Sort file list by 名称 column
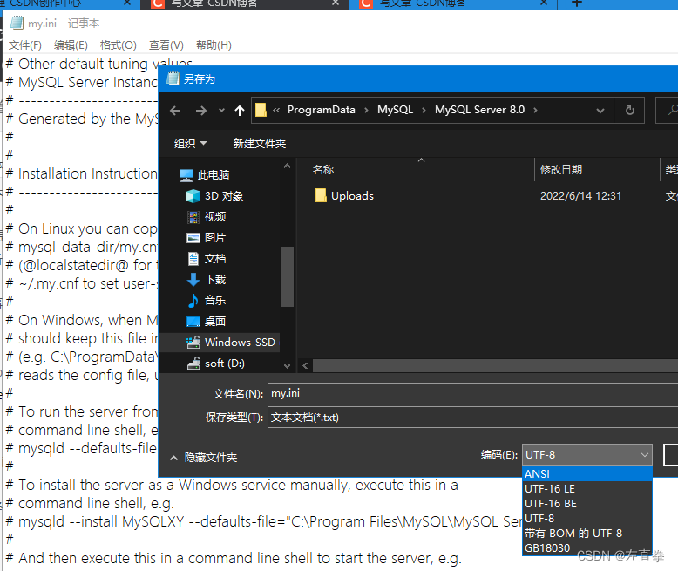 click(323, 170)
